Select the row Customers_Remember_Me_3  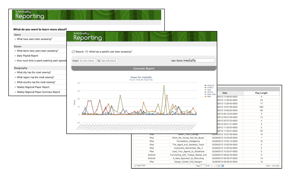[206, 148]
